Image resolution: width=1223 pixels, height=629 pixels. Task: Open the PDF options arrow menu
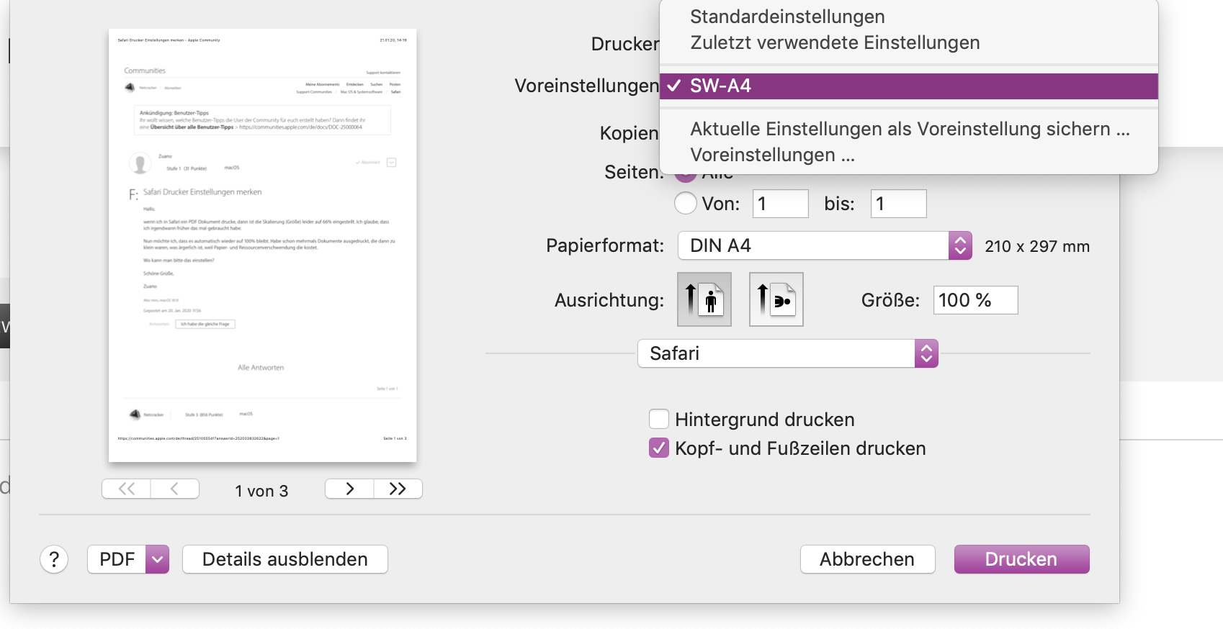157,559
